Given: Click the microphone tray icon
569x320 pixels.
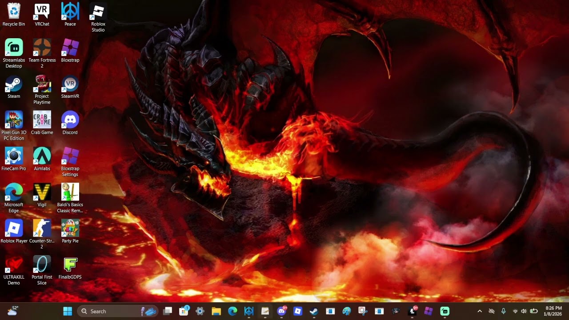Looking at the screenshot, I should [x=504, y=311].
